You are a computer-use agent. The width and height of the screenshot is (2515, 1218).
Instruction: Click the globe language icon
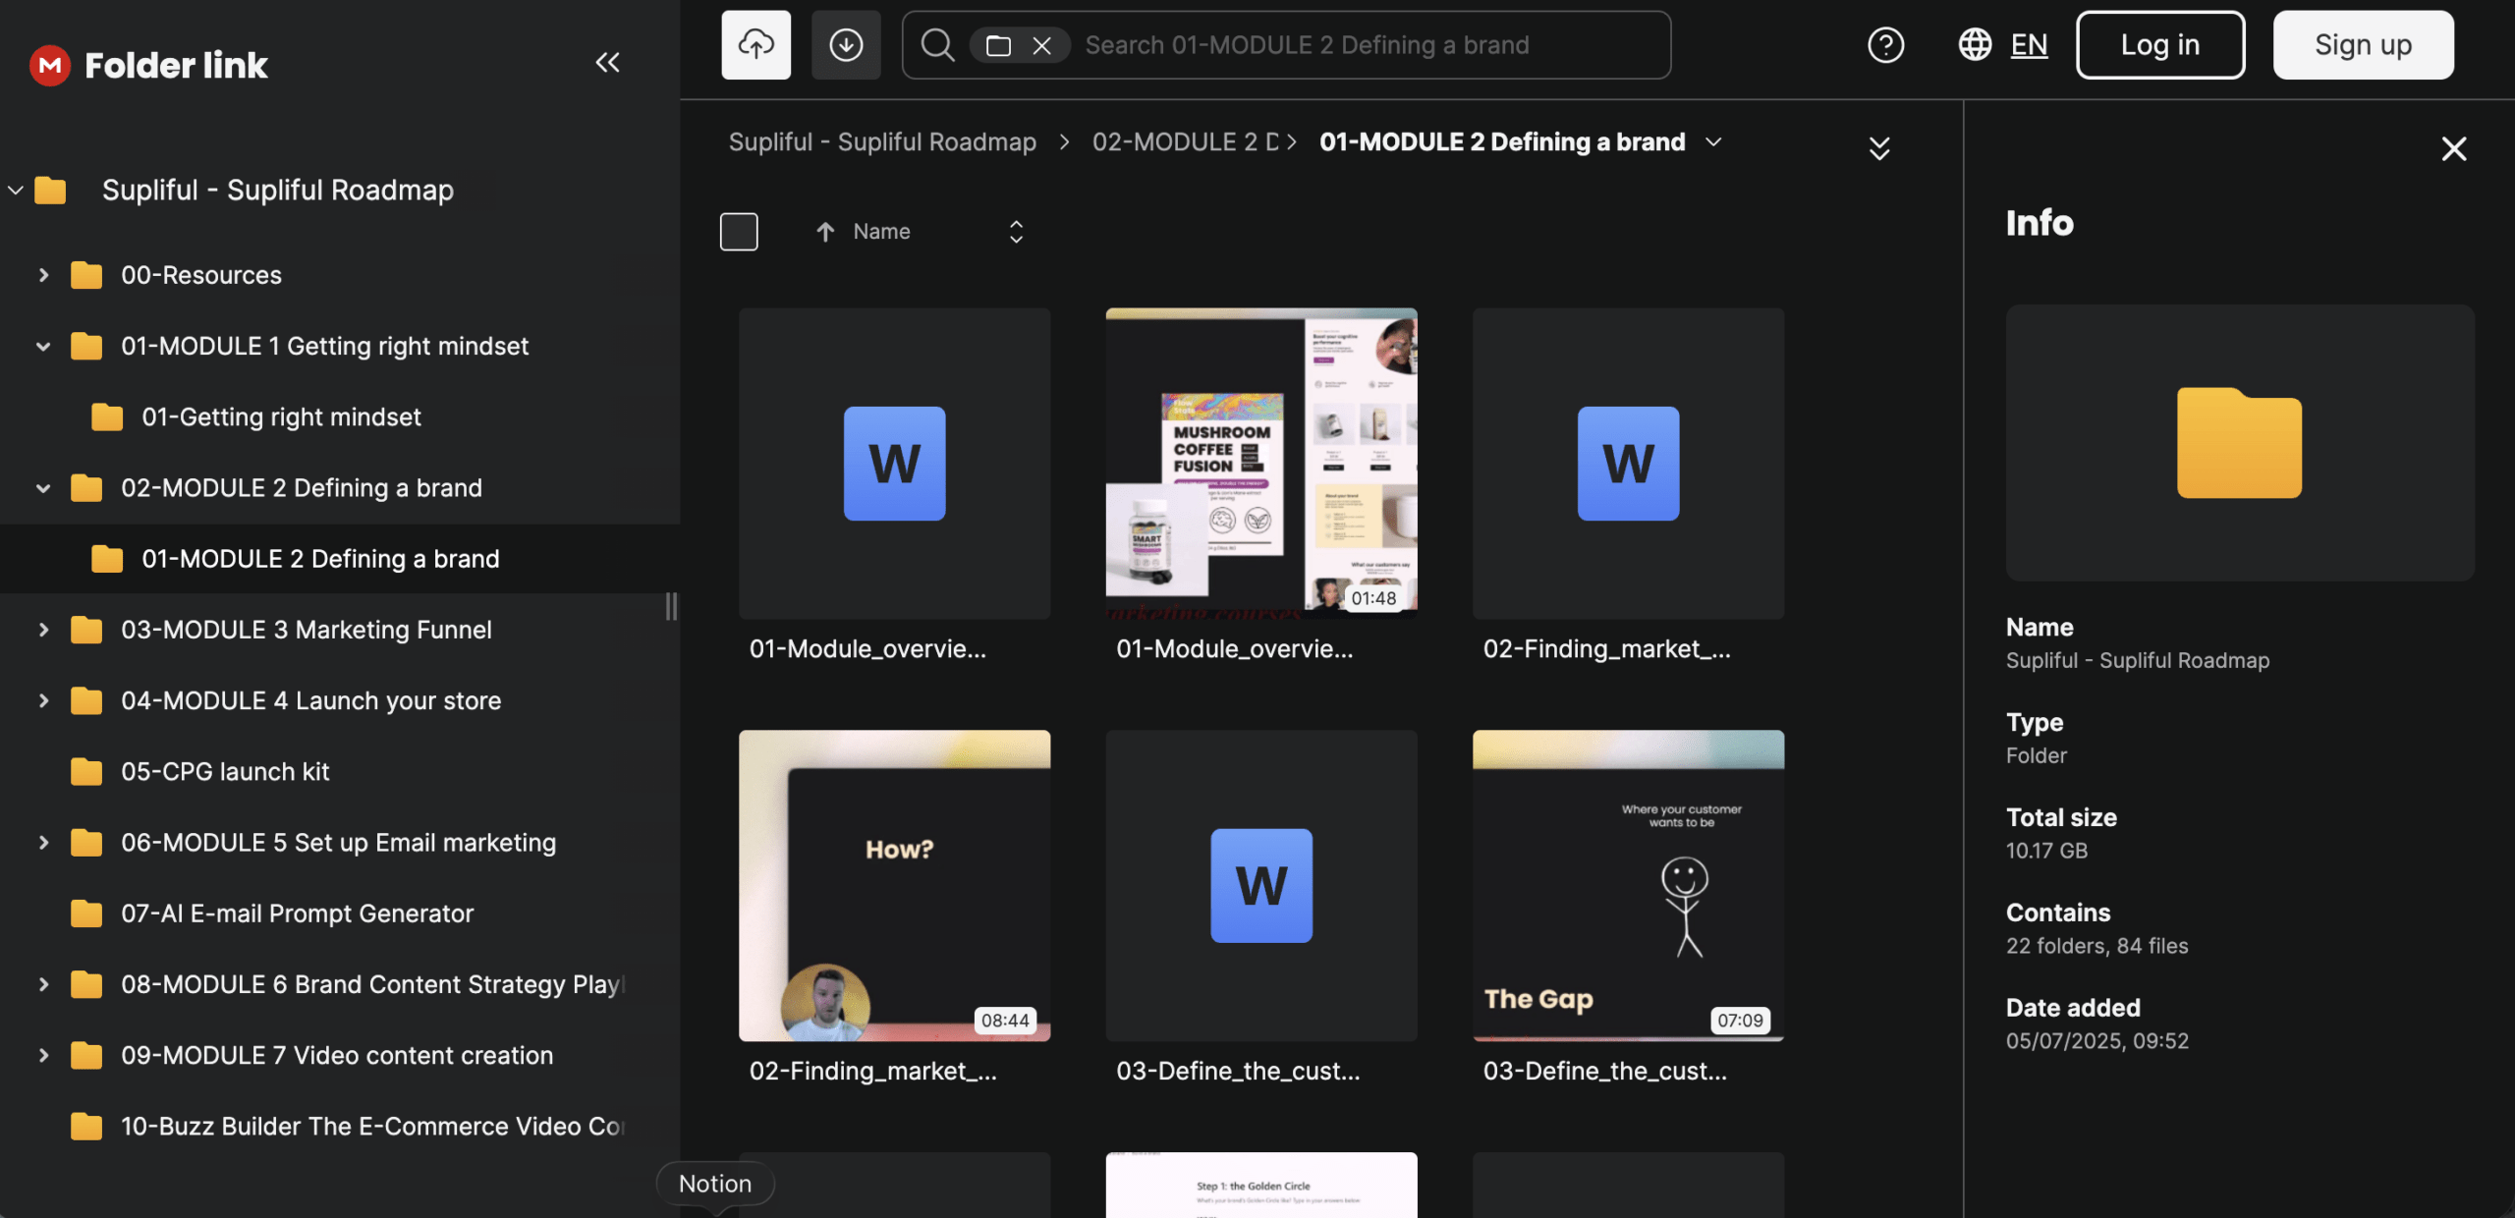click(x=1974, y=45)
